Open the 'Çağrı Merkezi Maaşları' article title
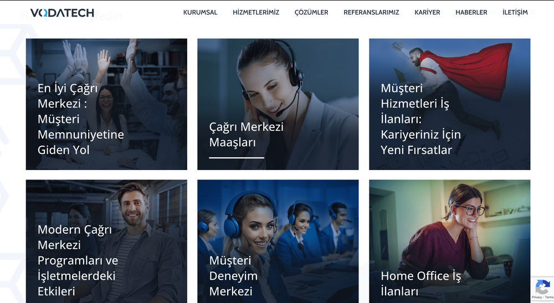The image size is (554, 303). (247, 135)
